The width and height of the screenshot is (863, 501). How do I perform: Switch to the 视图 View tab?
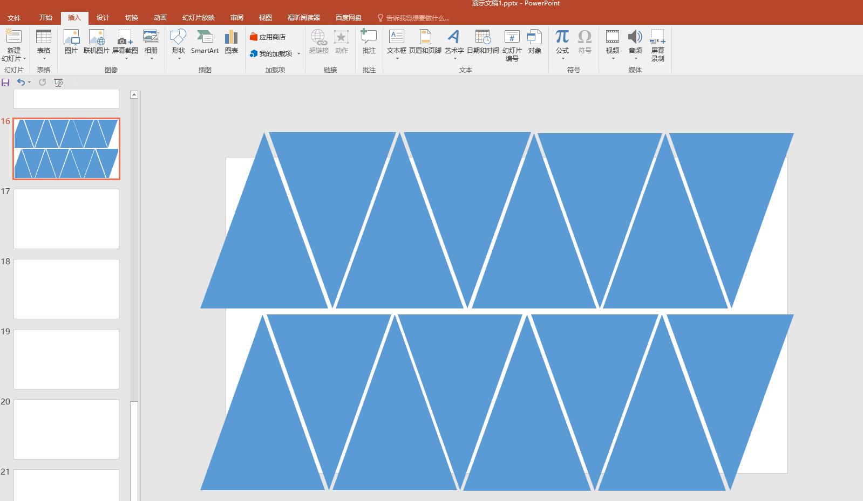[266, 18]
